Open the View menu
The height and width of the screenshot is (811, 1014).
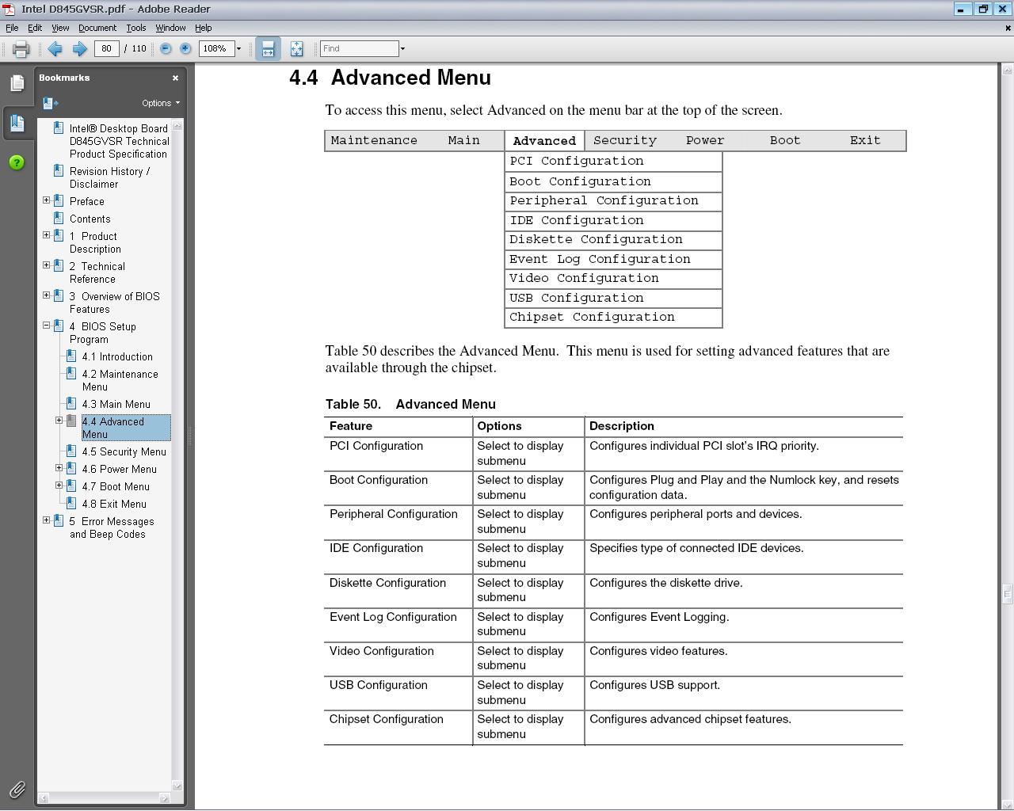coord(60,28)
